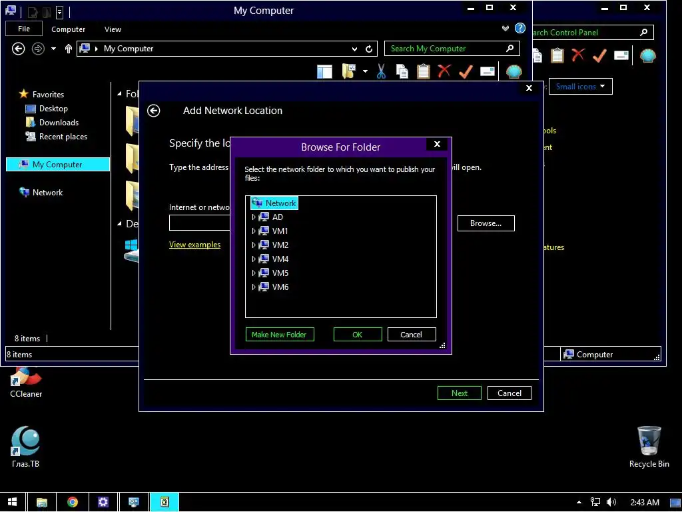This screenshot has height=512, width=682.
Task: Click the red X Delete icon in Control Panel toolbar
Action: pos(578,55)
